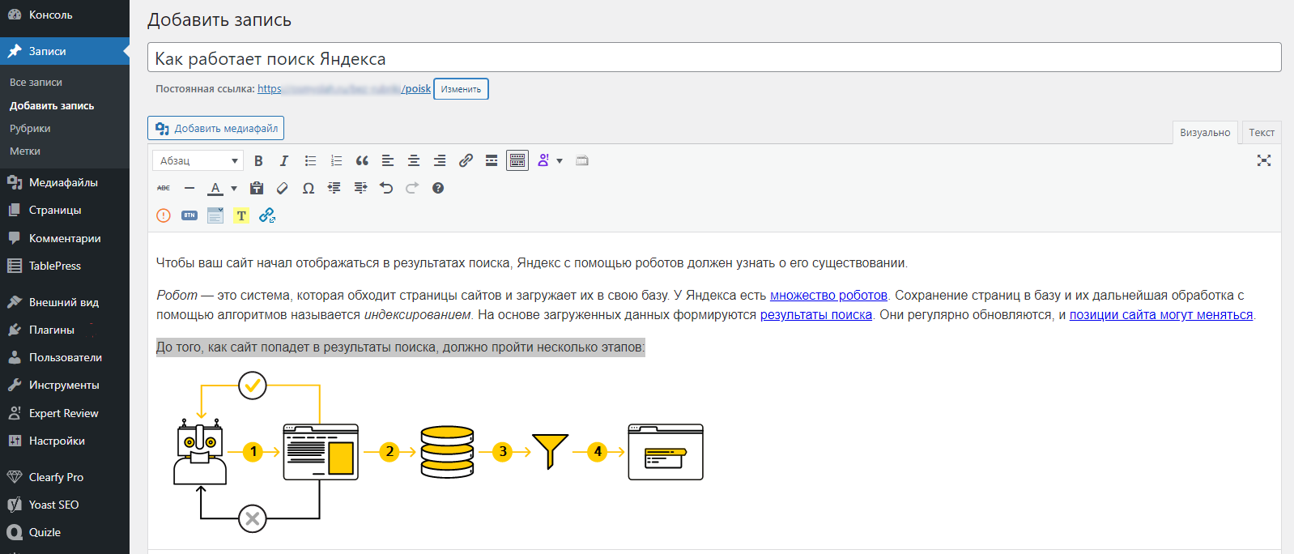Viewport: 1294px width, 554px height.
Task: Insert a horizontal line
Action: [189, 188]
